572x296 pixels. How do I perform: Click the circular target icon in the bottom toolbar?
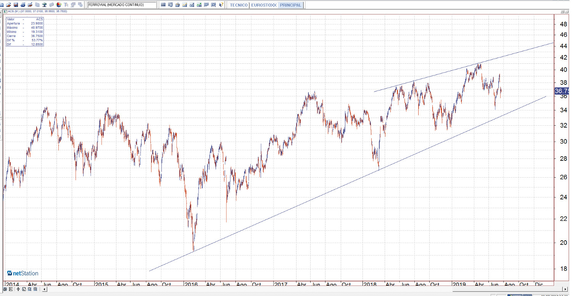pyautogui.click(x=5, y=289)
